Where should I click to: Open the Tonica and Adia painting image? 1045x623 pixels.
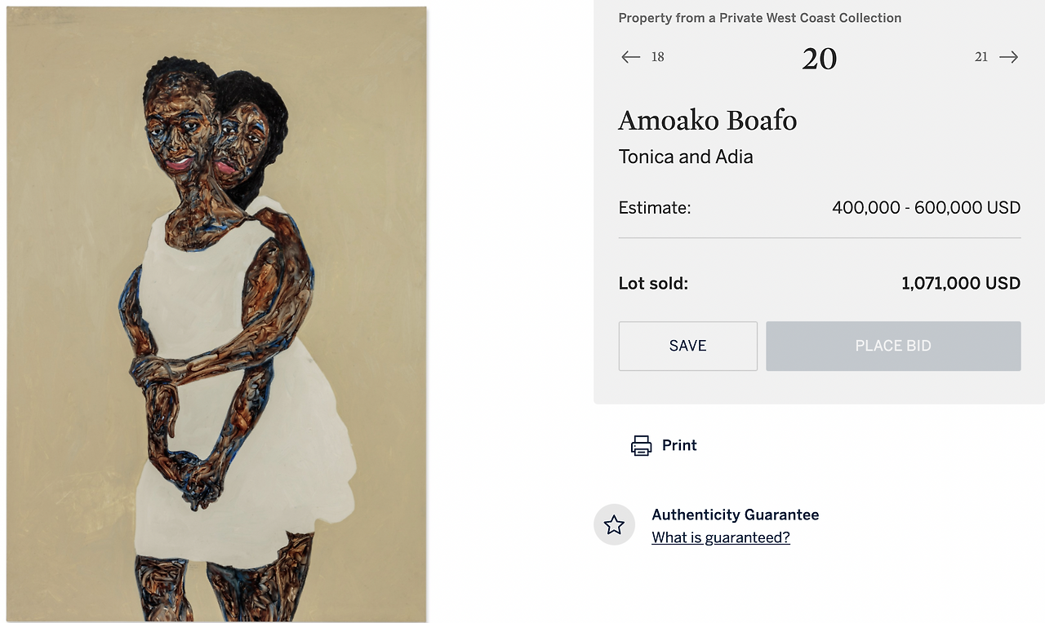(x=216, y=314)
